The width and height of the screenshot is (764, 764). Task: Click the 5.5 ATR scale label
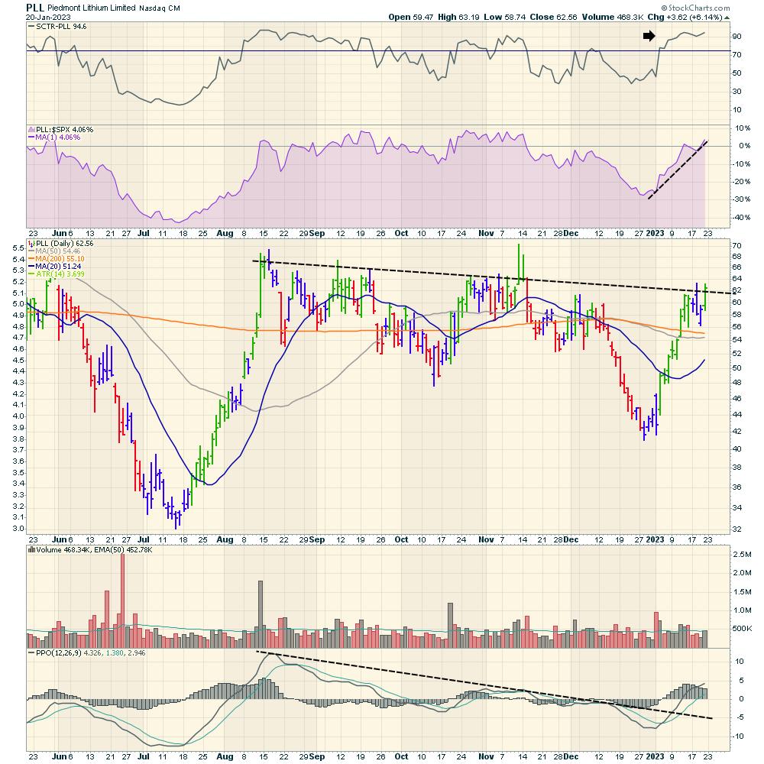point(18,248)
